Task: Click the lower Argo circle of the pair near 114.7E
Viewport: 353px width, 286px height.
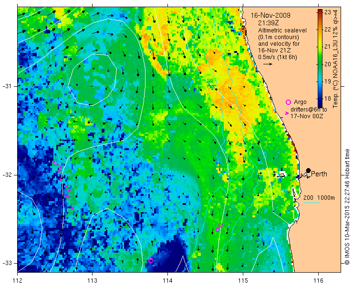Action: coord(218,230)
